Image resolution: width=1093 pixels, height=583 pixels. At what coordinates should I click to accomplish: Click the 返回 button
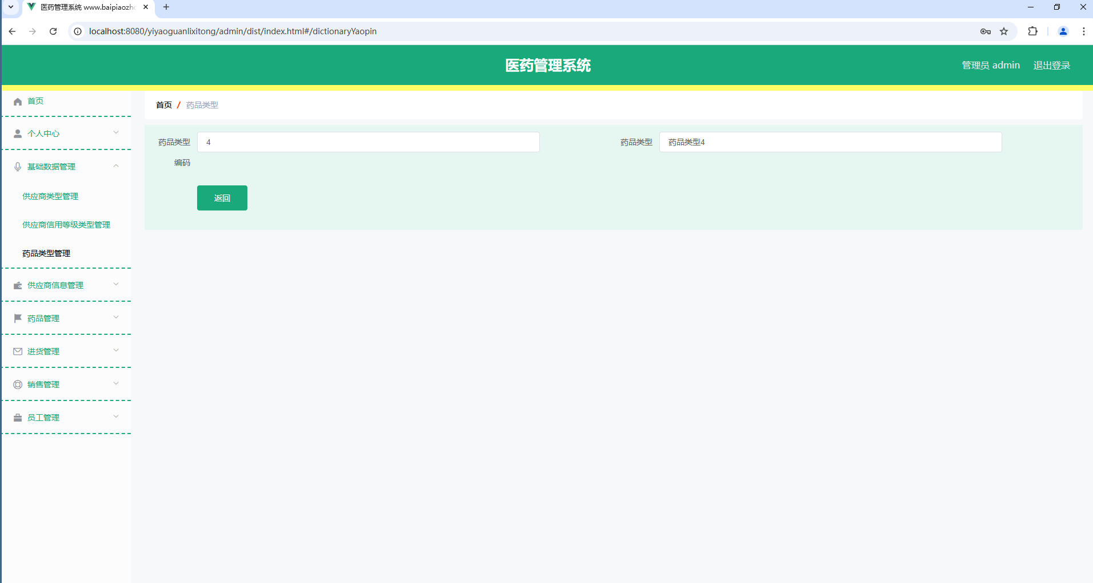tap(222, 197)
